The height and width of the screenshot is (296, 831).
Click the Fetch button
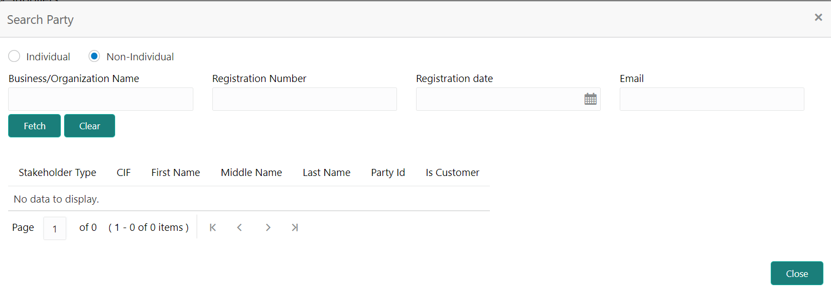coord(34,126)
